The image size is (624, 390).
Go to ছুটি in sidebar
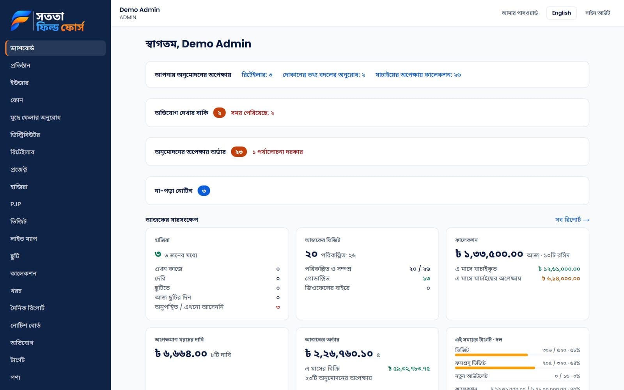pyautogui.click(x=55, y=256)
